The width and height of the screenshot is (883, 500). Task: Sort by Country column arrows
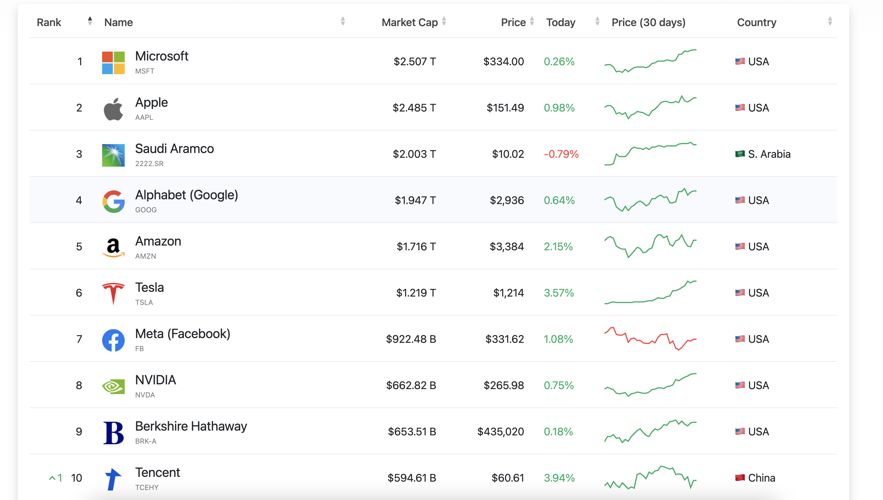[x=830, y=21]
